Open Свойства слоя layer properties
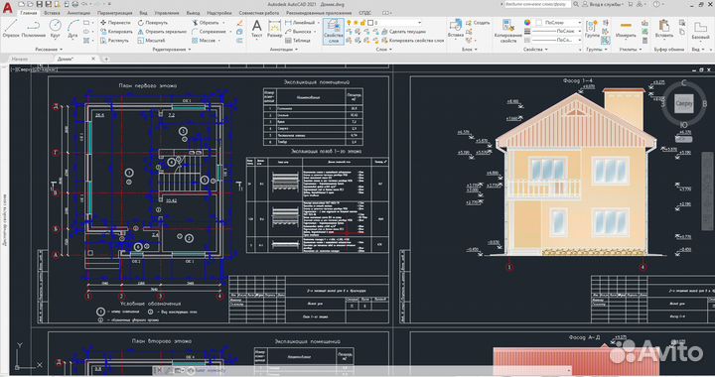Viewport: 715px width, 377px height. tap(334, 31)
